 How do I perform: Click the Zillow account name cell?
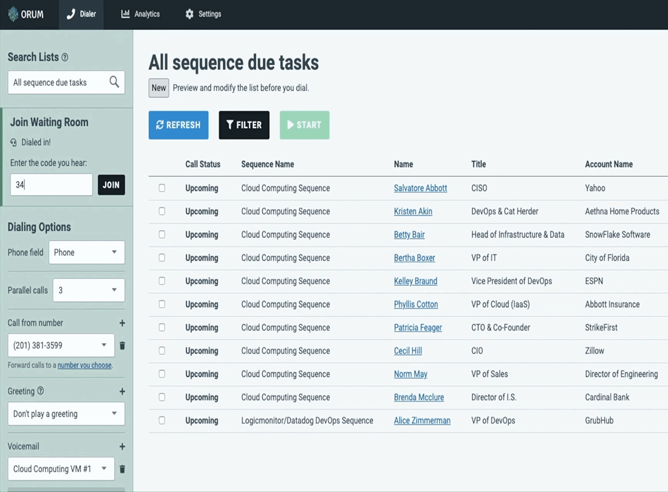pos(595,350)
